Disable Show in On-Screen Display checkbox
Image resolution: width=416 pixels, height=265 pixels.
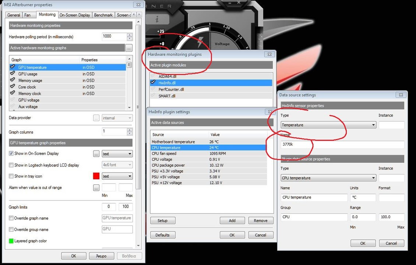click(11, 153)
